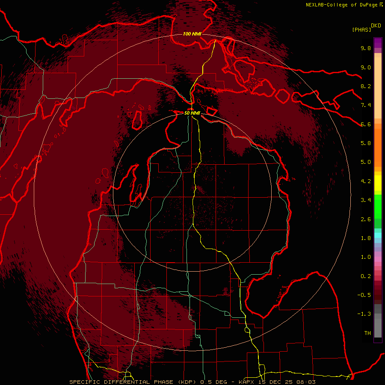This screenshot has width=385, height=385.
Task: Click the 6.6 color scale value
Action: coord(366,124)
